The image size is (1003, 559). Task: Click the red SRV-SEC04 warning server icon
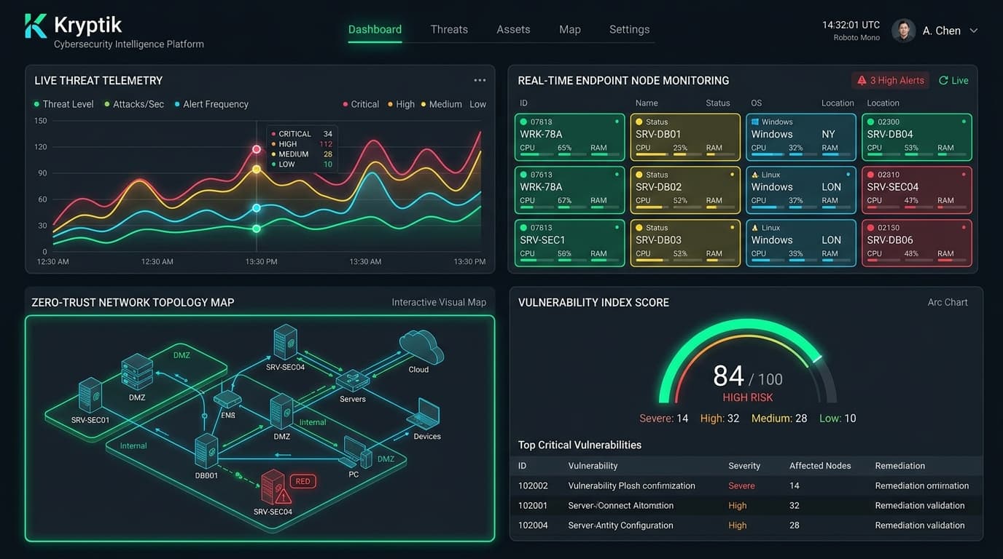pos(276,487)
